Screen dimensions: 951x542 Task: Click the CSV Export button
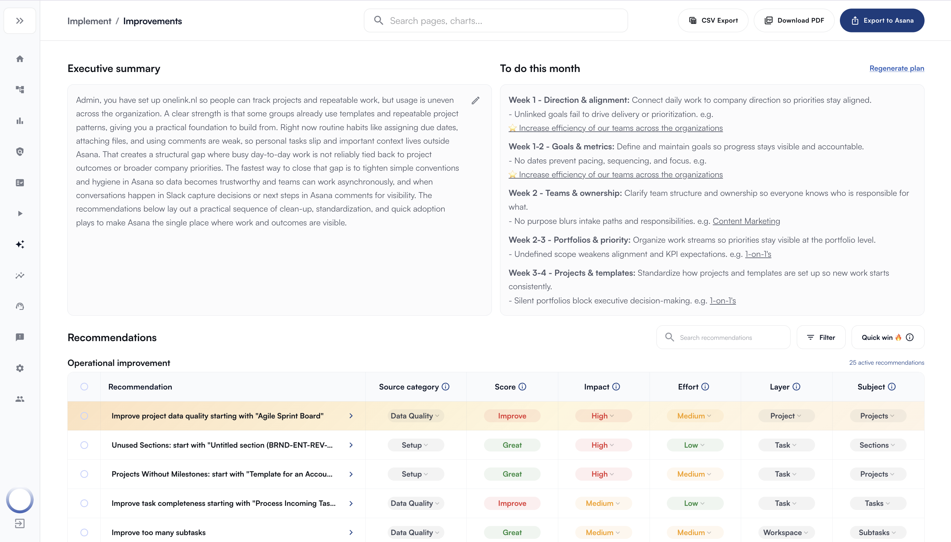[713, 20]
